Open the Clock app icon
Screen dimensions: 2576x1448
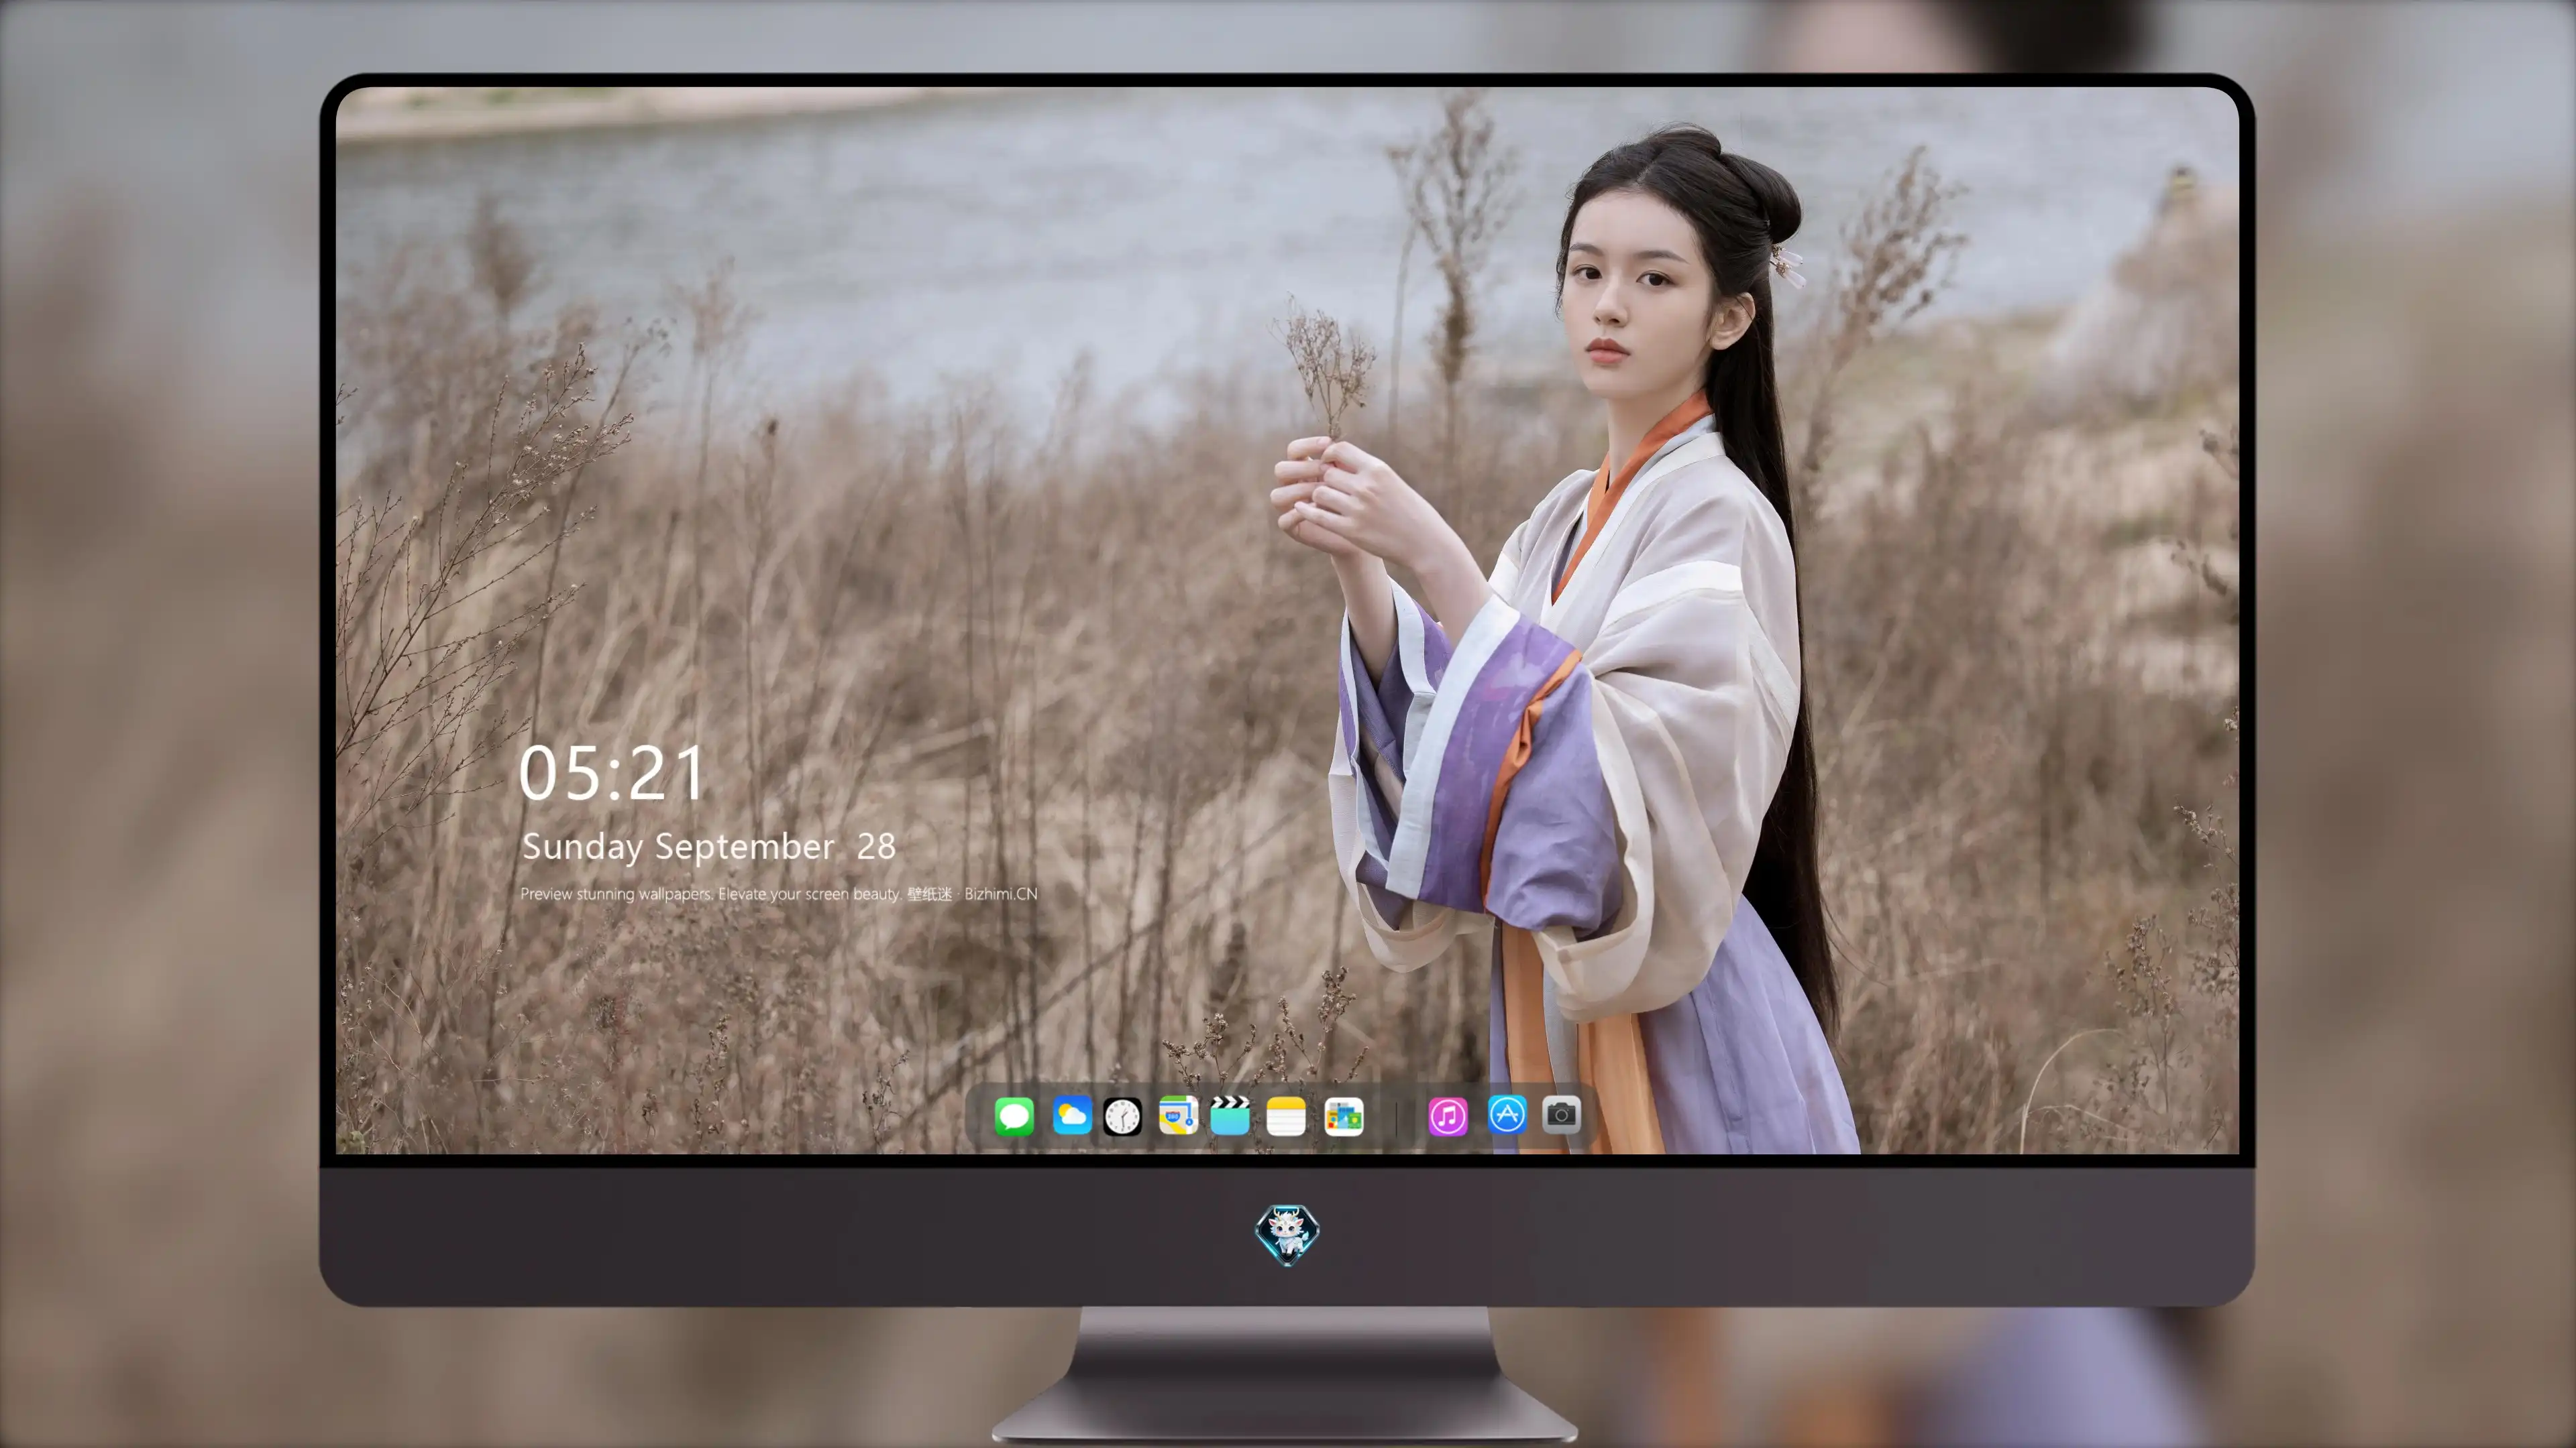pyautogui.click(x=1122, y=1116)
